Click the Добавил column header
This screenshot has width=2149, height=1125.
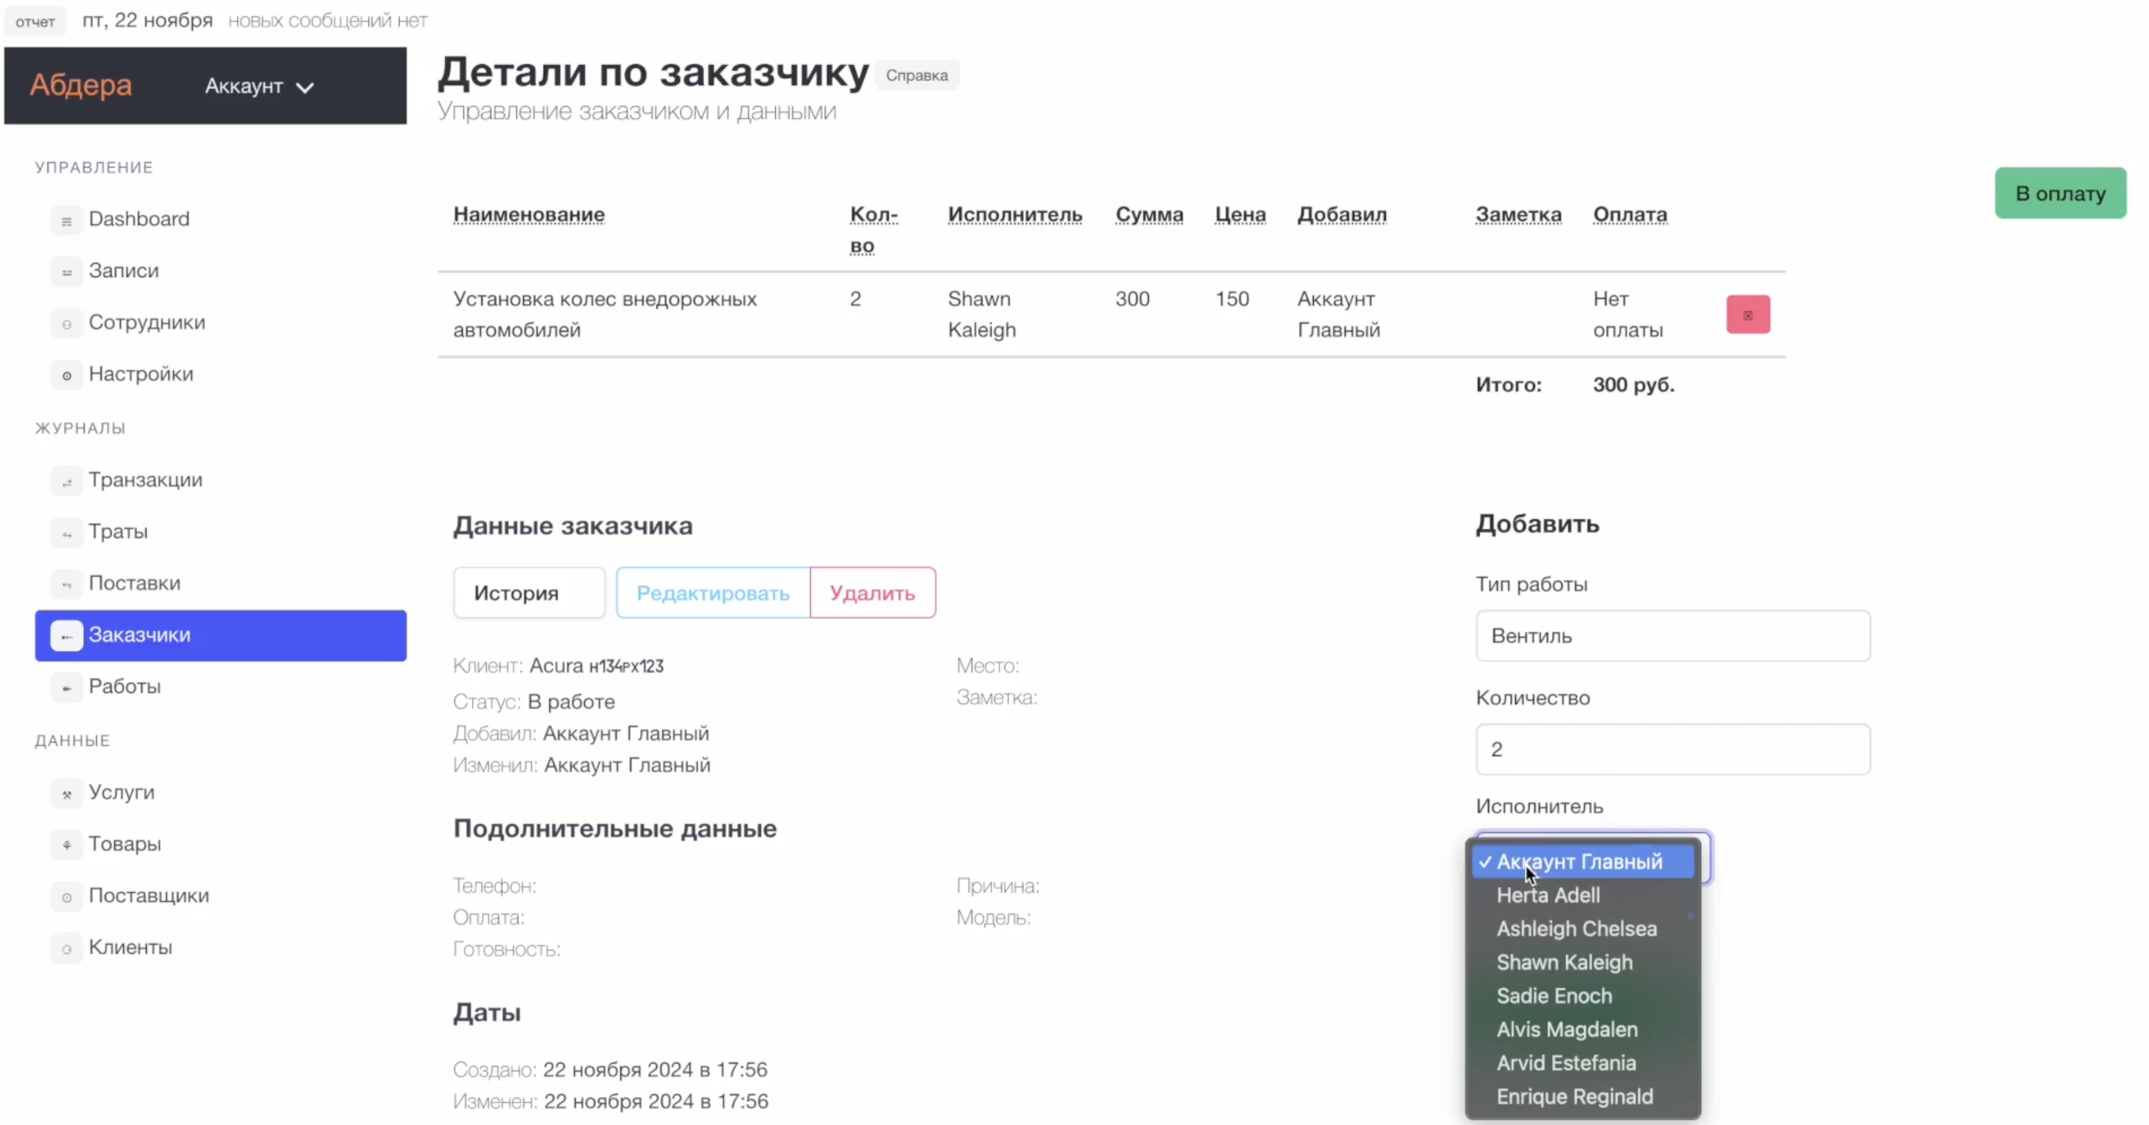pos(1342,214)
